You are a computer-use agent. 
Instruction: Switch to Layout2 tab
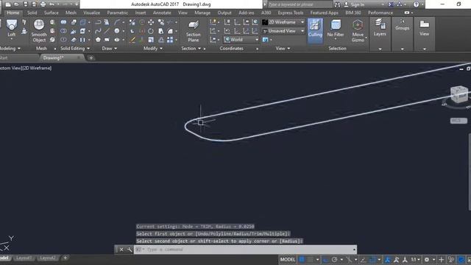(47, 258)
